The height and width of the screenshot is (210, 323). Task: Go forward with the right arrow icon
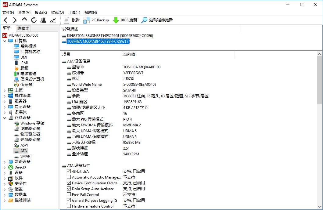15,20
